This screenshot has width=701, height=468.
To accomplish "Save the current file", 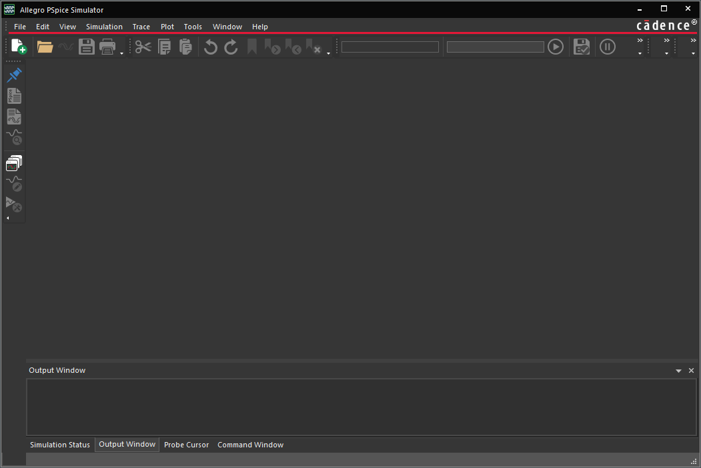I will tap(86, 46).
